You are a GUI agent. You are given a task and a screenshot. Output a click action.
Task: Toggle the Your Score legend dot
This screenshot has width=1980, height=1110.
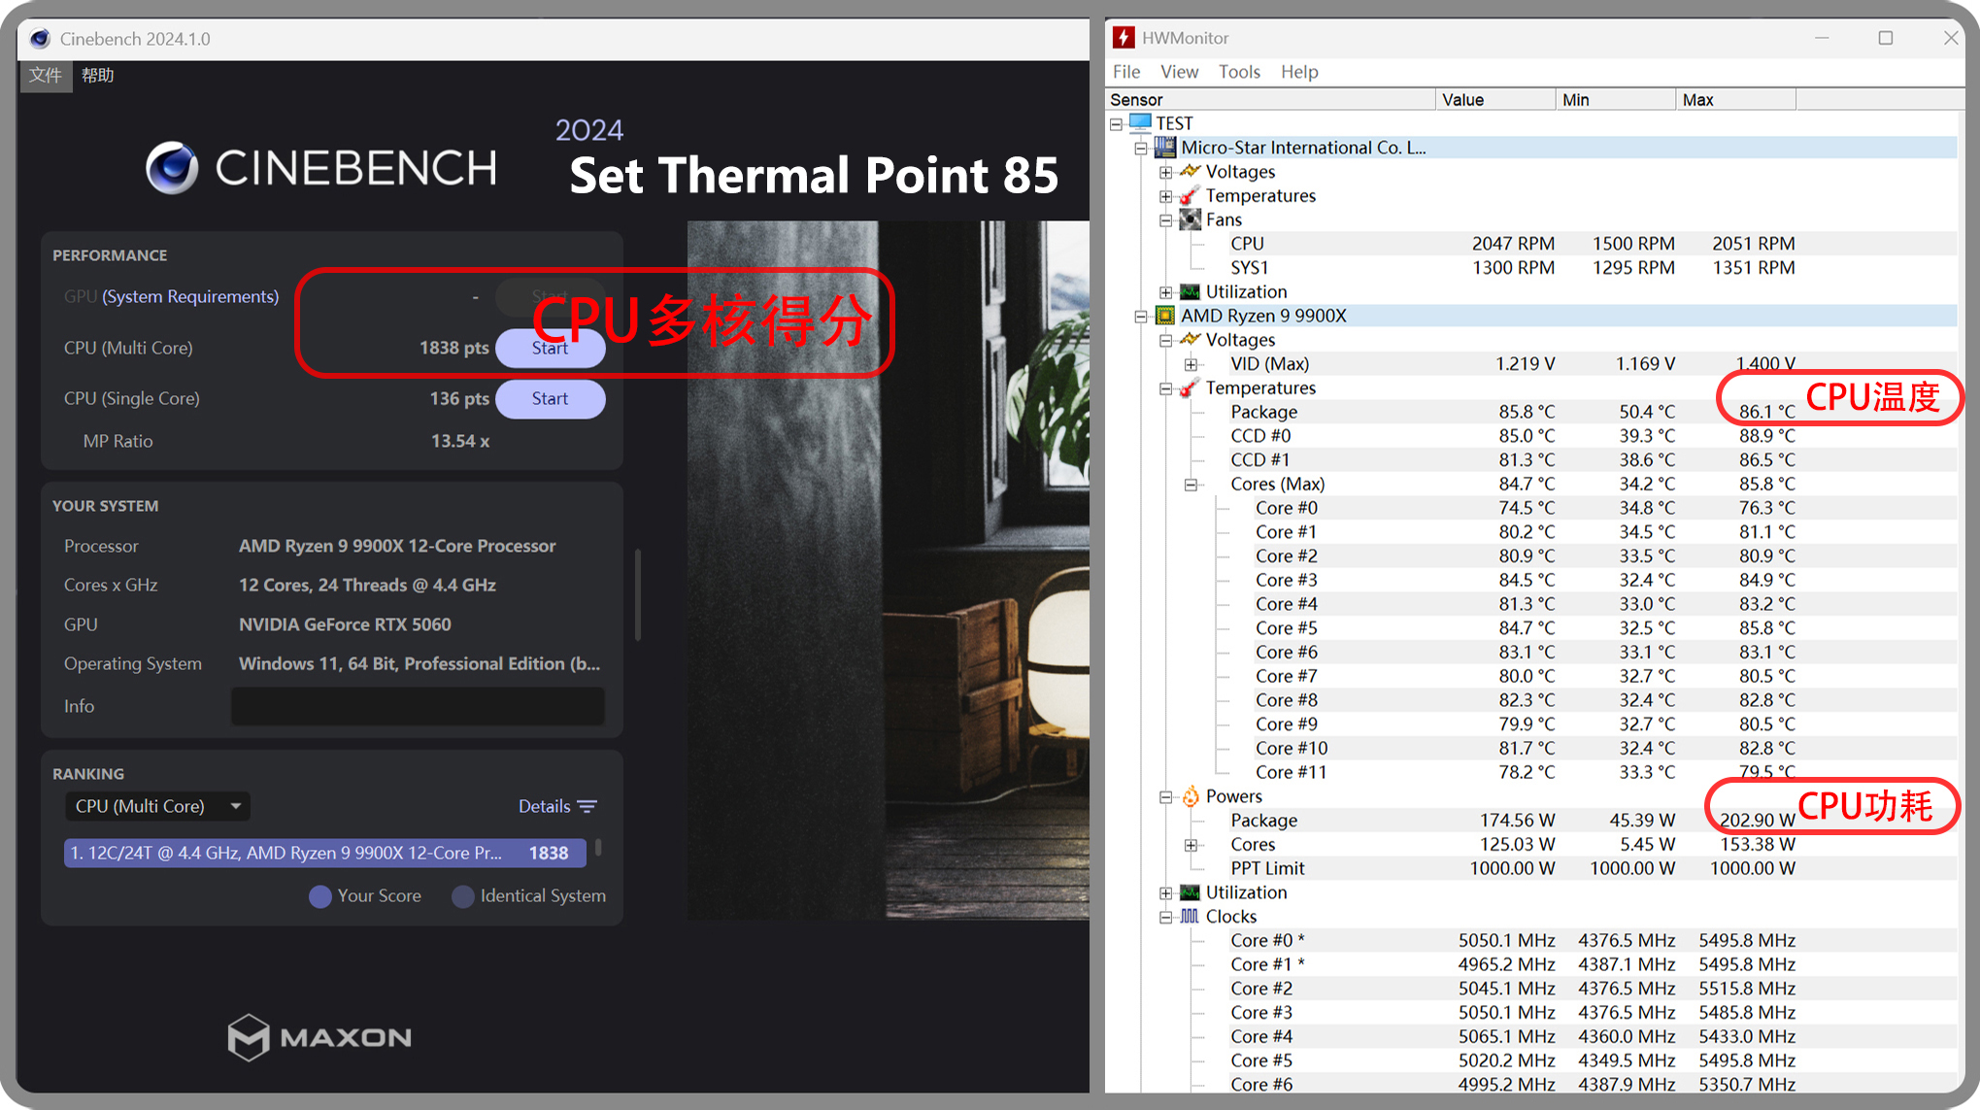(x=319, y=896)
